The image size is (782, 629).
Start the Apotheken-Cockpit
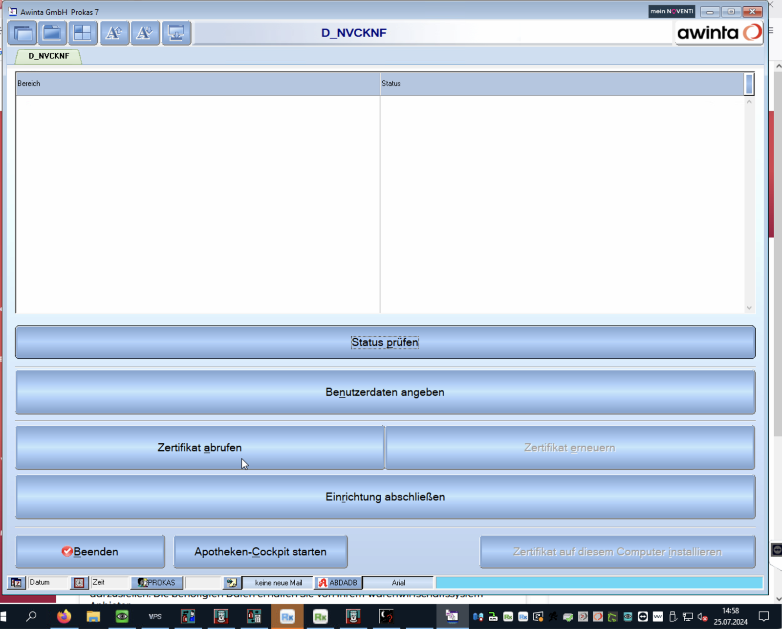261,552
